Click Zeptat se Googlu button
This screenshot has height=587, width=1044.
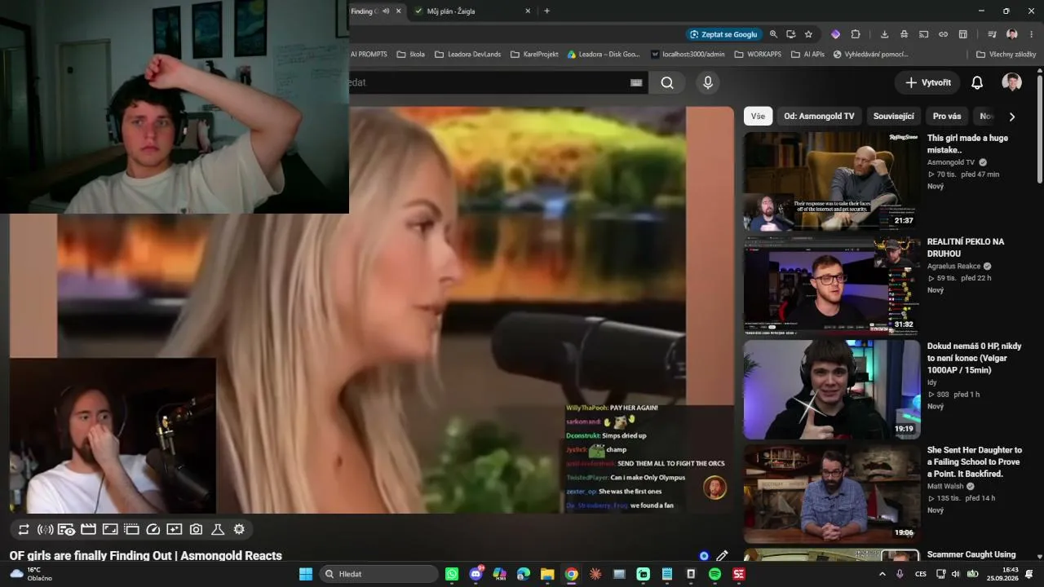(x=724, y=34)
